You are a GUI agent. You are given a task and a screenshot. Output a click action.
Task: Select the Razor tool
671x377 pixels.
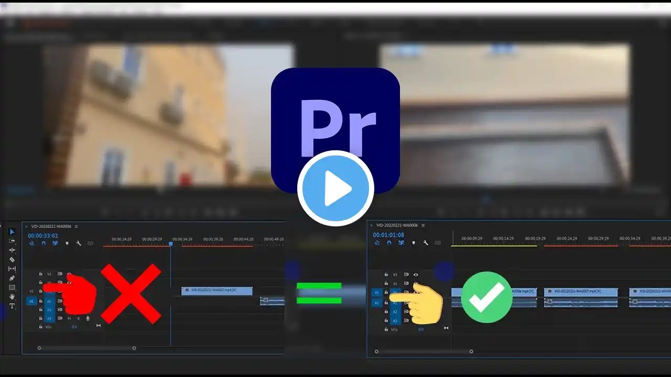click(12, 259)
